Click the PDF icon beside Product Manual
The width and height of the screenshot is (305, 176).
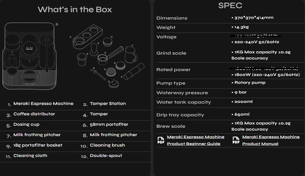236,140
